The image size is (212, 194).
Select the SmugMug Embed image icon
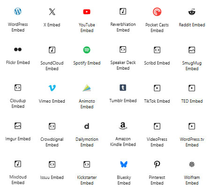pyautogui.click(x=192, y=50)
